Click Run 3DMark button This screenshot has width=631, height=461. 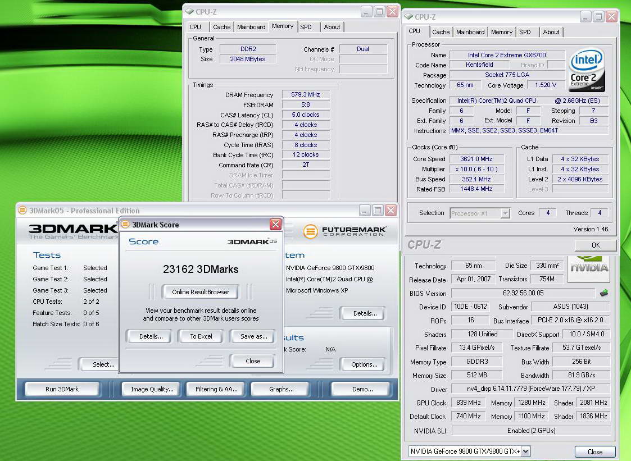click(x=62, y=389)
